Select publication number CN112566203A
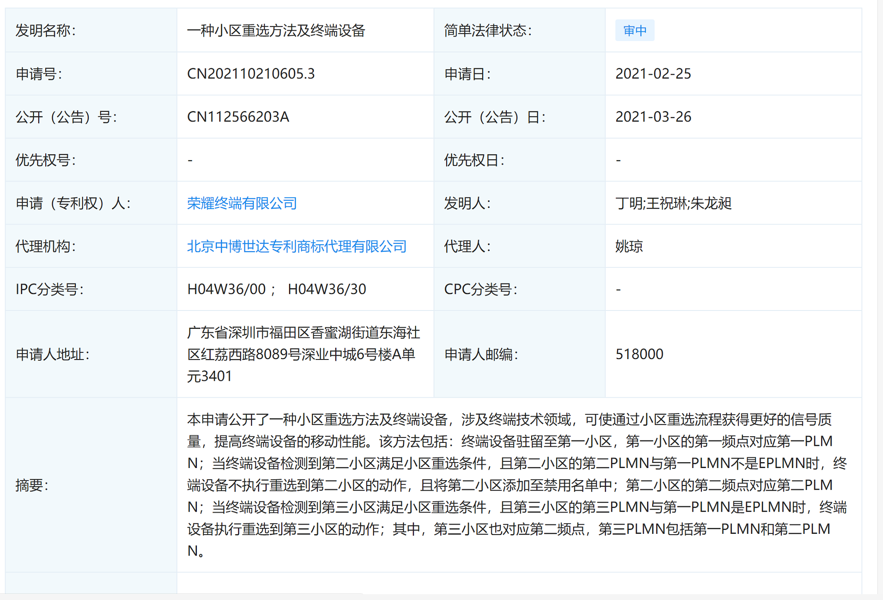The height and width of the screenshot is (600, 883). point(238,117)
